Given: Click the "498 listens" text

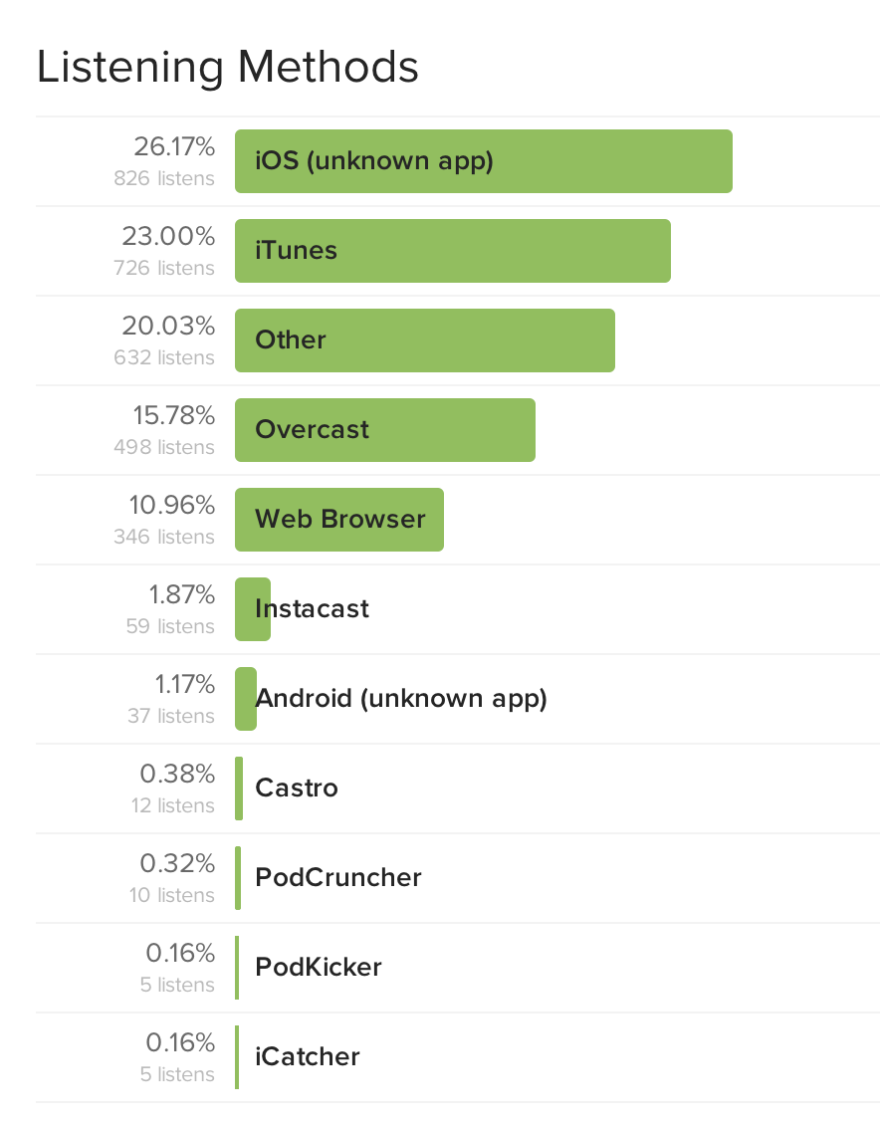Looking at the screenshot, I should [164, 447].
